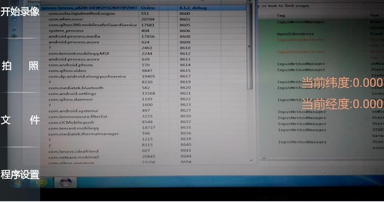Click the 当前经度 longitude readout
This screenshot has height=202, width=384.
tap(343, 104)
